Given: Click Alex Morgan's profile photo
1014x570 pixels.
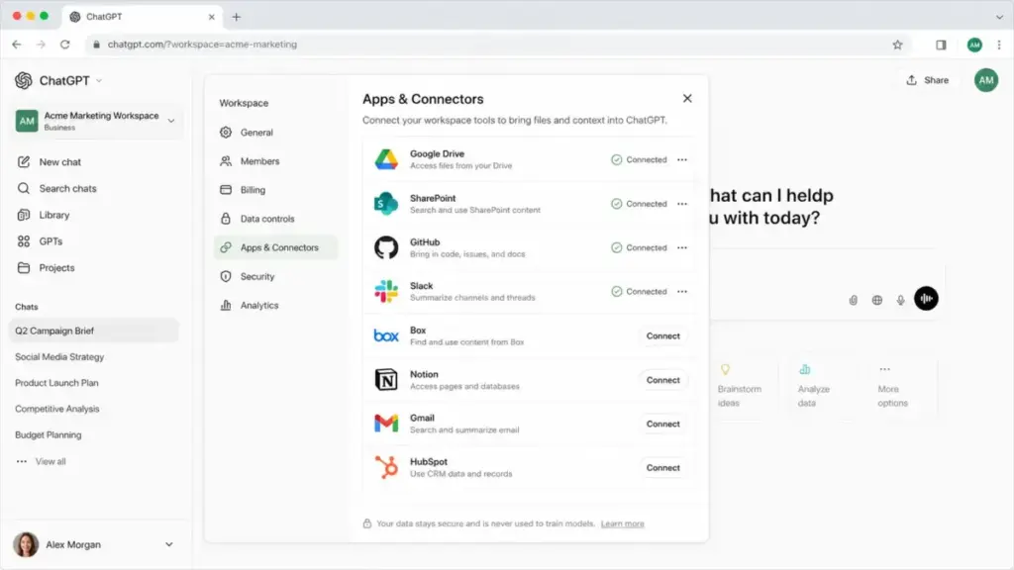Looking at the screenshot, I should pyautogui.click(x=26, y=545).
